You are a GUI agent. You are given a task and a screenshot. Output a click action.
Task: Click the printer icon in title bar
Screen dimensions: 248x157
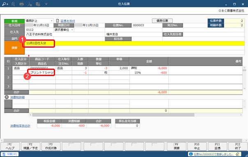tap(21, 4)
